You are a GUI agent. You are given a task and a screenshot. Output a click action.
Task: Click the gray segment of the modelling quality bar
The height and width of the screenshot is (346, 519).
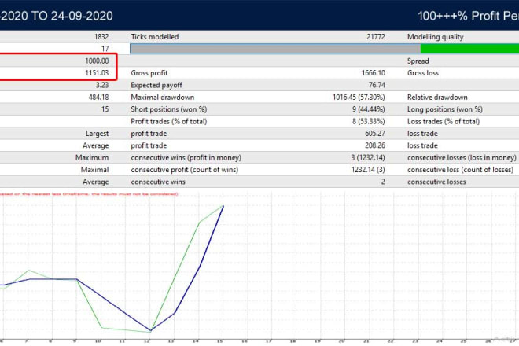pos(275,49)
